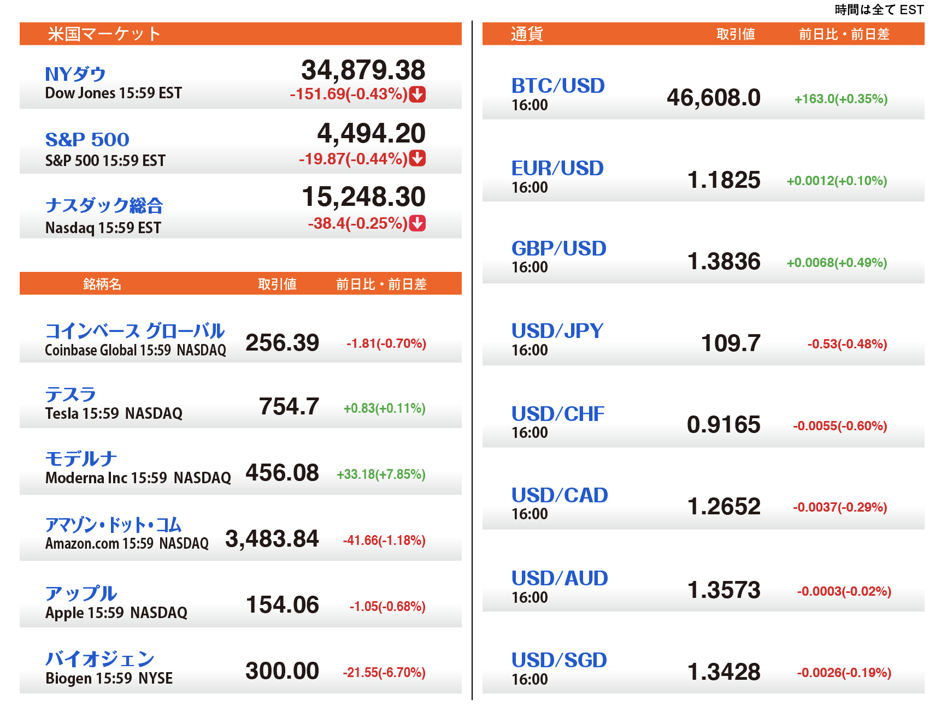This screenshot has width=941, height=712.
Task: Open the NYダウ index link
Action: coord(75,74)
